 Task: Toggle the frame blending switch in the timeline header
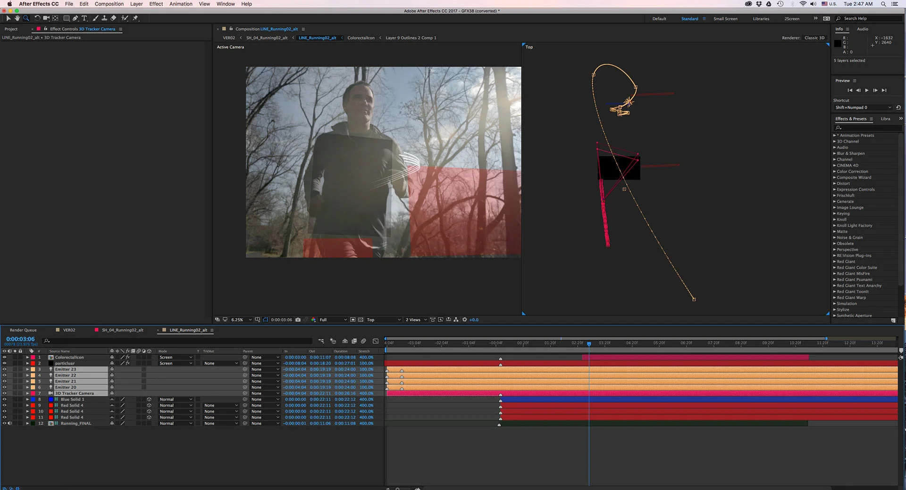354,341
